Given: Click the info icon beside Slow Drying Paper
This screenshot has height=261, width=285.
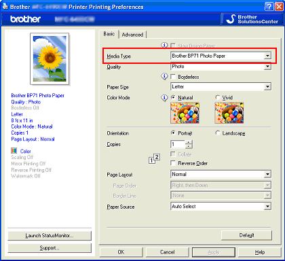Looking at the screenshot, I should 164,45.
